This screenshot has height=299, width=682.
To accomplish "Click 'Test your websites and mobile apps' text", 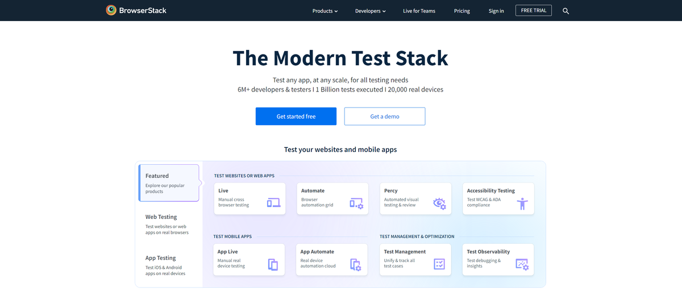I will pyautogui.click(x=340, y=149).
